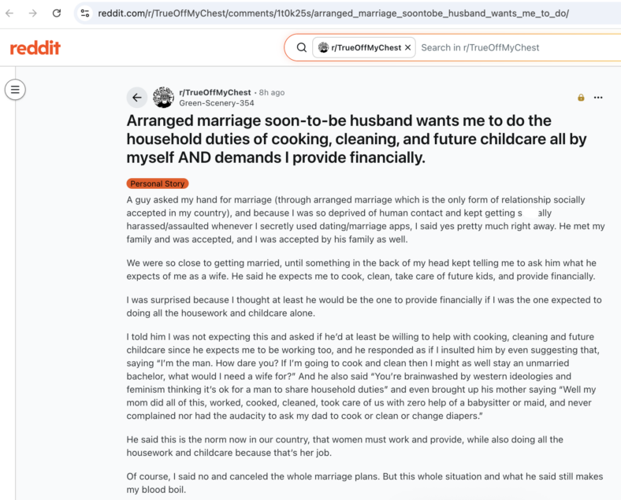Viewport: 621px width, 500px height.
Task: Click the TrueOffMyChest subreddit avatar
Action: click(x=163, y=98)
